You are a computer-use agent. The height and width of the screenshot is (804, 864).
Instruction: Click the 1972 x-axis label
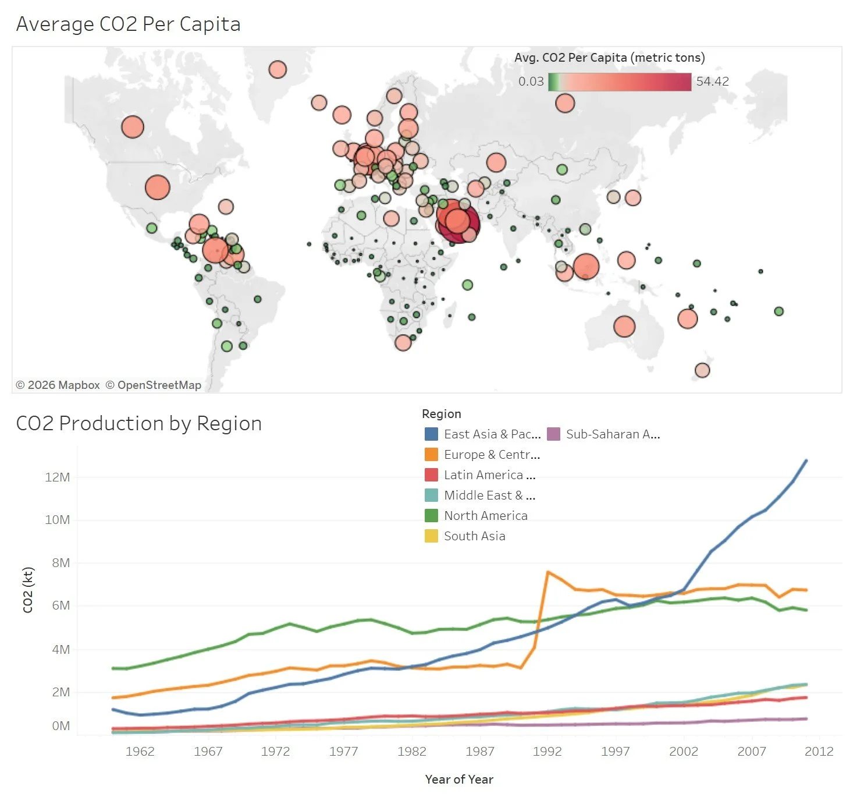pos(275,752)
